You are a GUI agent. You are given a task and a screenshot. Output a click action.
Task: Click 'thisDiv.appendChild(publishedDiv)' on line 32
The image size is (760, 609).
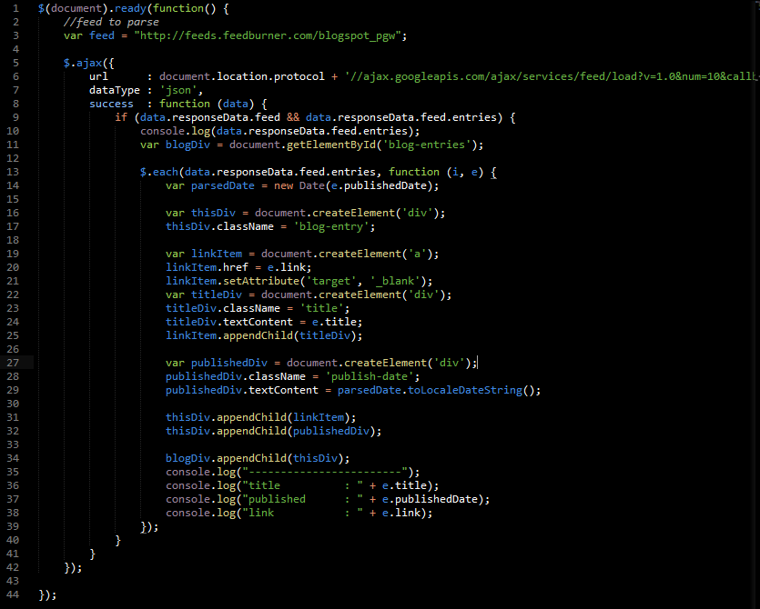tap(270, 431)
